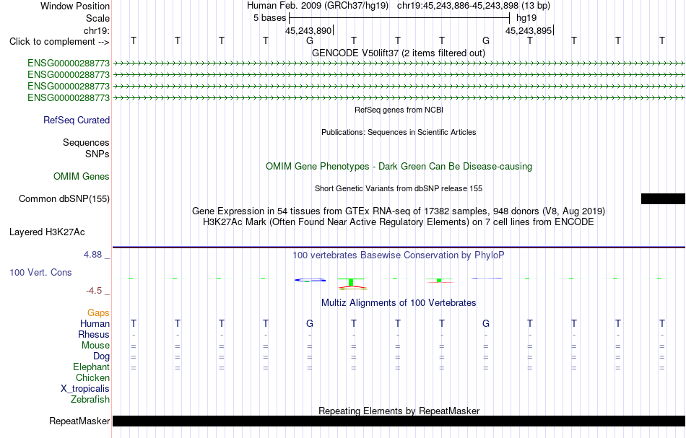The width and height of the screenshot is (686, 438).
Task: Click the Dog alignment row label
Action: (101, 356)
